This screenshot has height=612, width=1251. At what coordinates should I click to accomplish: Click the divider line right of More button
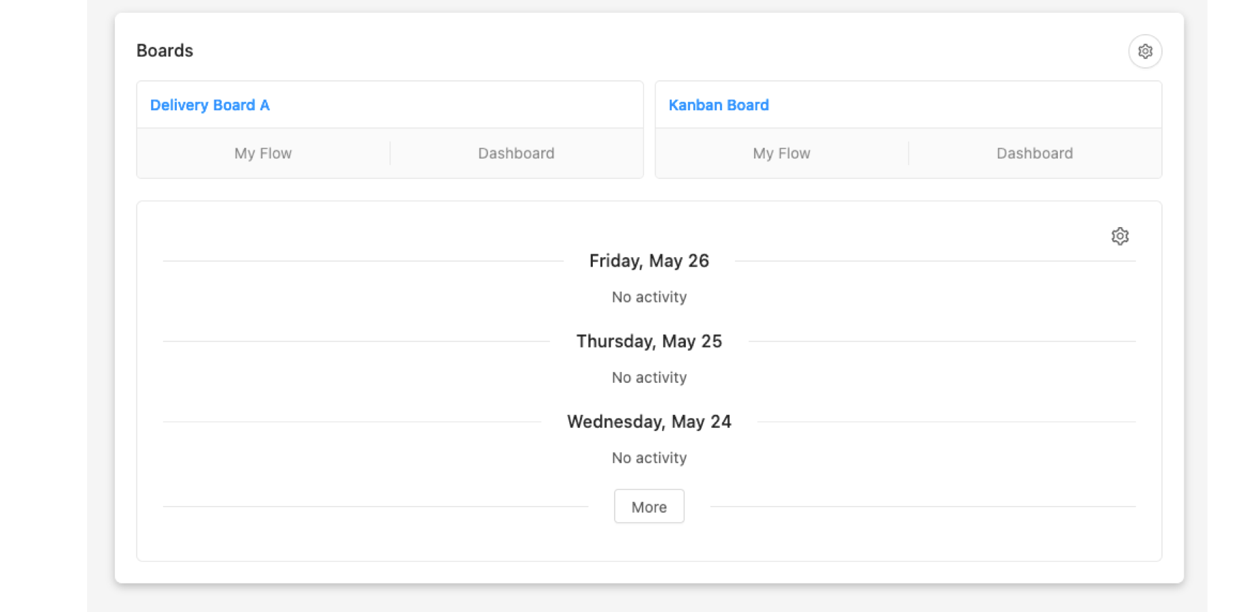click(x=921, y=507)
